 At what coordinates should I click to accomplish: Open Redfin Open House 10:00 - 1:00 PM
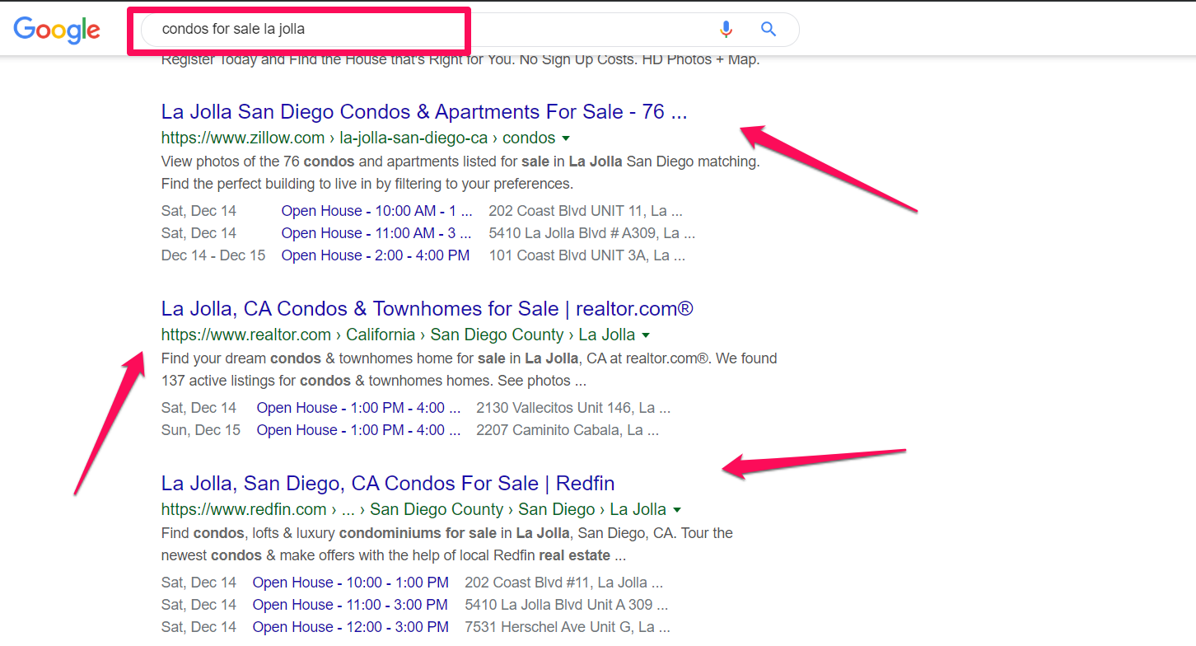[351, 583]
